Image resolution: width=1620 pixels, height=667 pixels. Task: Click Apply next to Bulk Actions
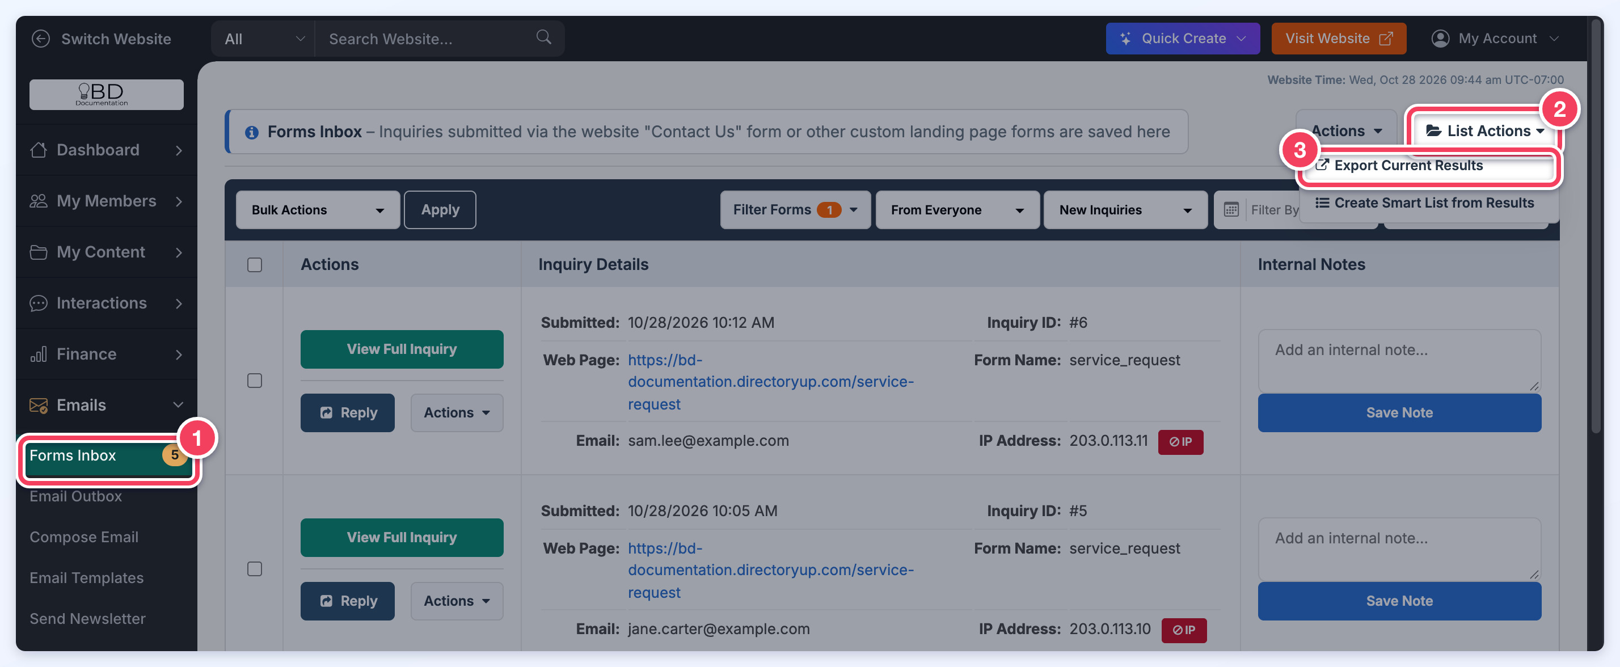pos(440,210)
